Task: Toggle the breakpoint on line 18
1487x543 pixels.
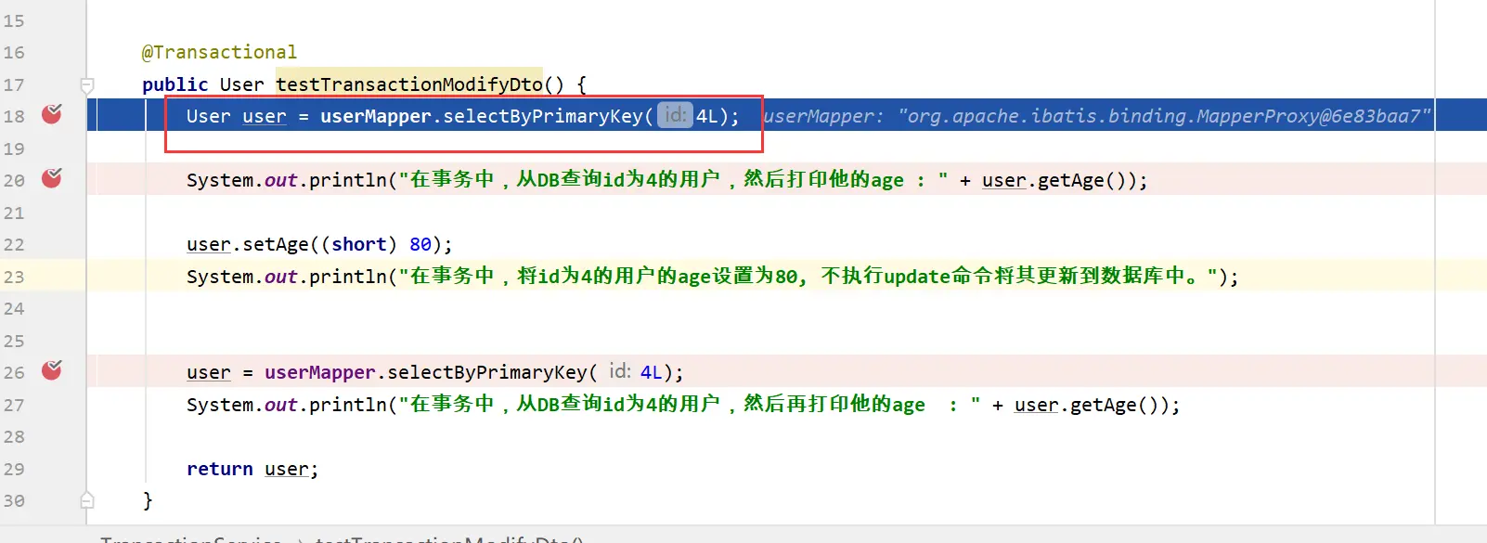Action: (52, 114)
